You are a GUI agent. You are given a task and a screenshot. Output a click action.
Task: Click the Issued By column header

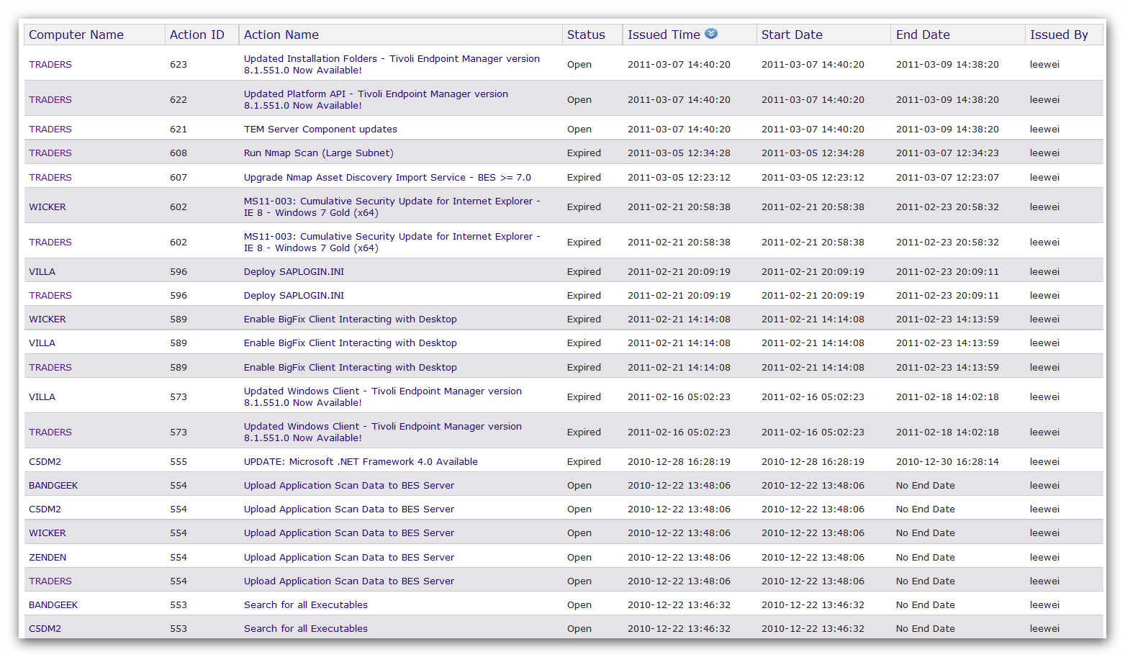click(x=1058, y=35)
